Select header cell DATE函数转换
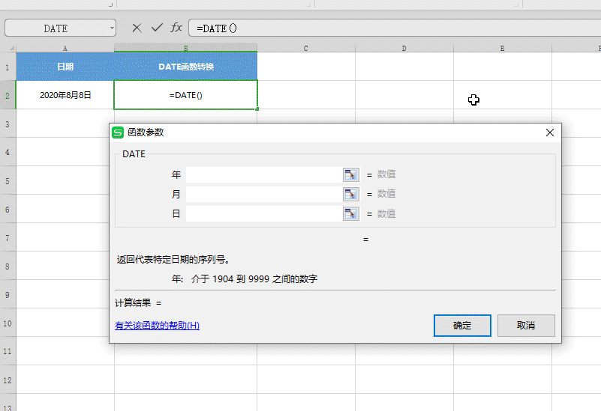The width and height of the screenshot is (601, 411). click(186, 67)
